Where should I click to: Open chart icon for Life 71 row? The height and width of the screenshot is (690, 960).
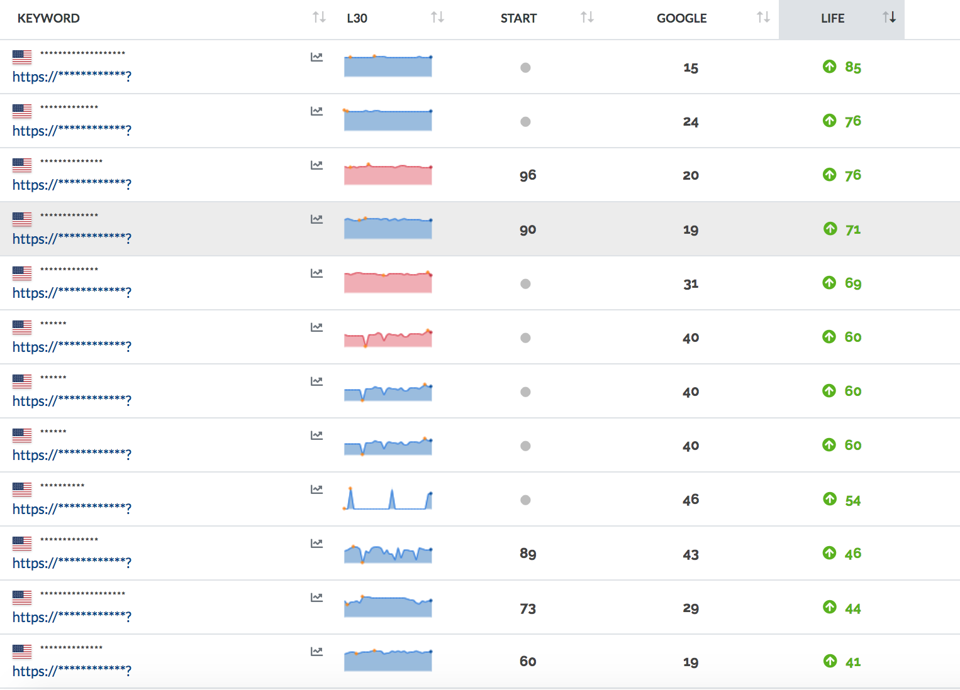click(316, 219)
